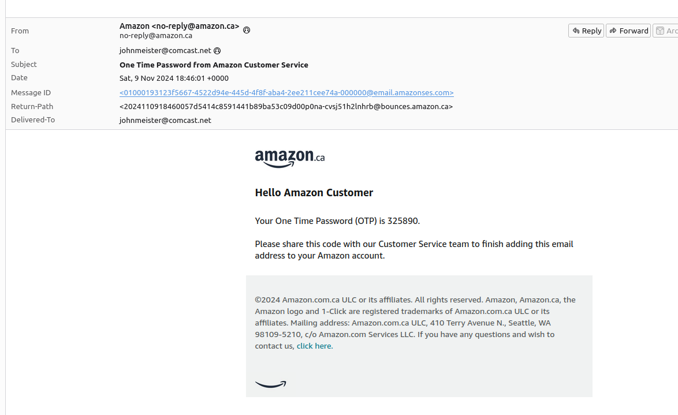Click the Return-Path bounce address
Image resolution: width=678 pixels, height=415 pixels.
(286, 107)
